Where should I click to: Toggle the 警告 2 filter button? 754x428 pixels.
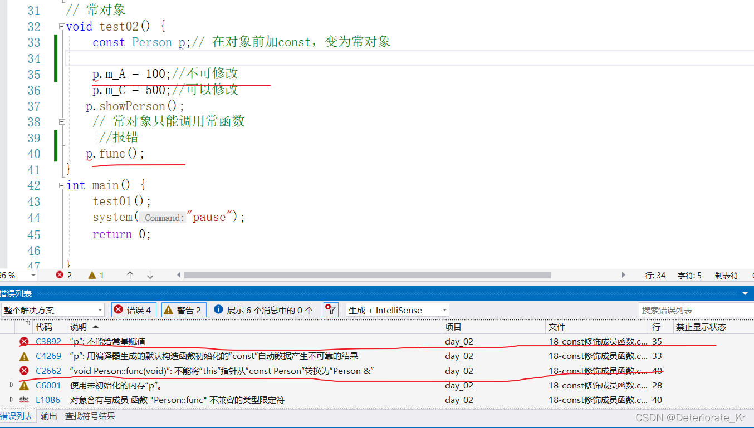184,310
